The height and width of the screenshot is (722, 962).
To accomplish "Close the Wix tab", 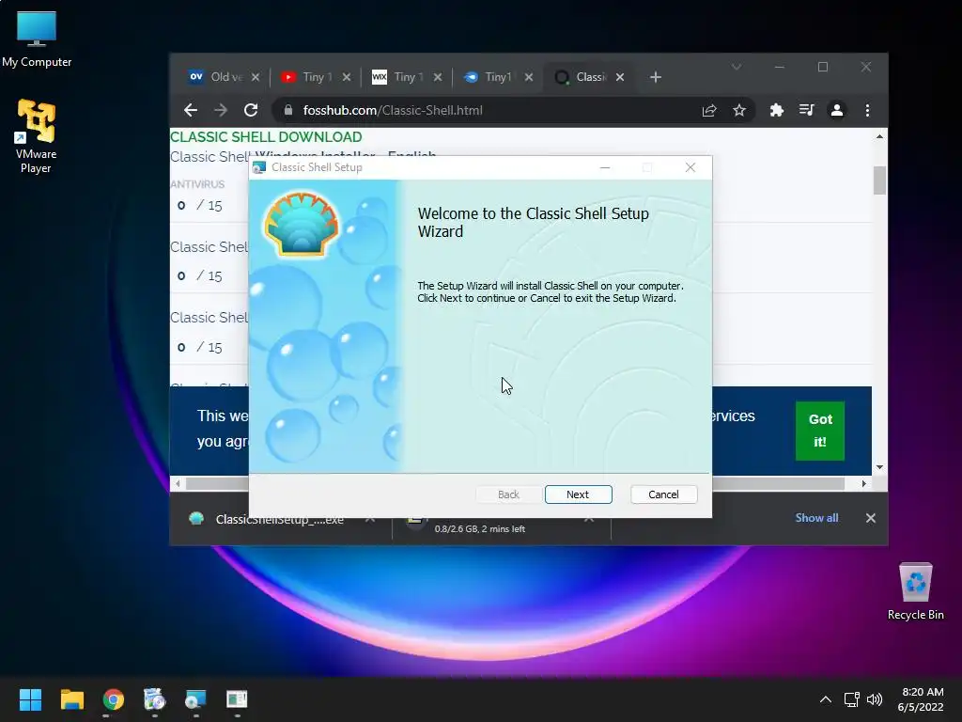I will 438,77.
